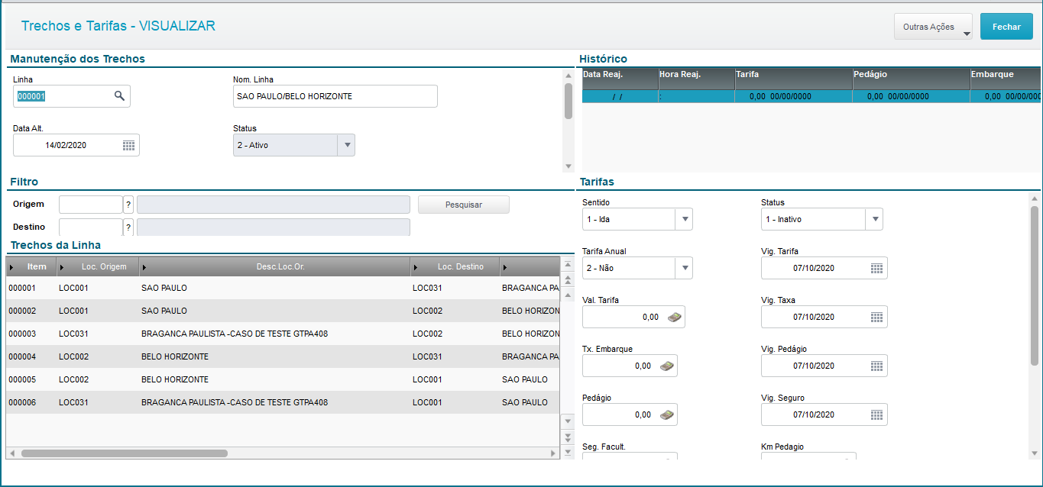Click the Tarifa column header in Histórico
Screen dimensions: 1043x487
pyautogui.click(x=793, y=79)
